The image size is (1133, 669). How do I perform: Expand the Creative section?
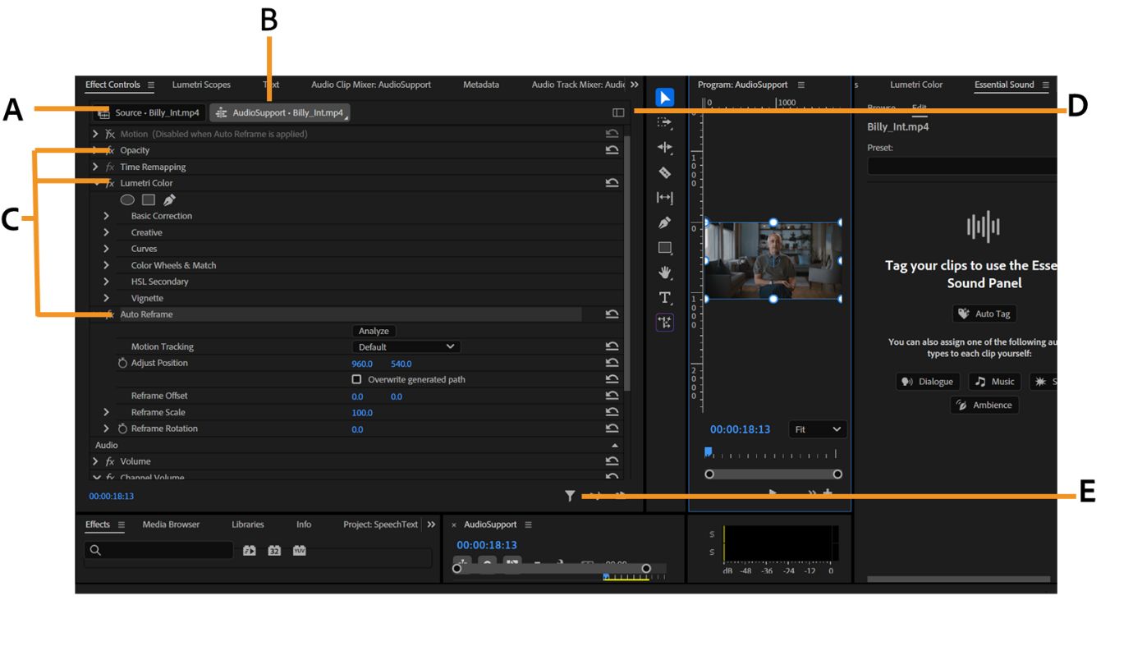click(x=106, y=232)
